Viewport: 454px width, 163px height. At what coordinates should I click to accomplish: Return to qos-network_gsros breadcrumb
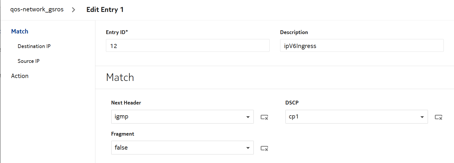click(x=37, y=10)
